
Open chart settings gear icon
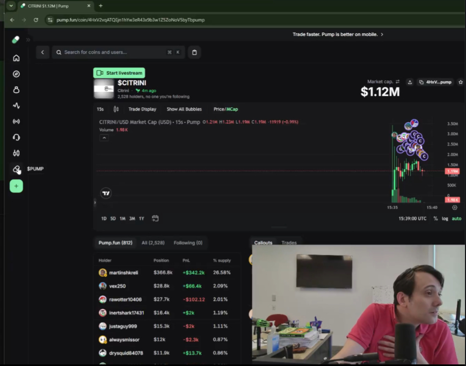455,208
